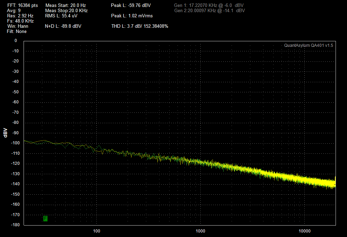Click the -100 level axis label

[x=15, y=143]
